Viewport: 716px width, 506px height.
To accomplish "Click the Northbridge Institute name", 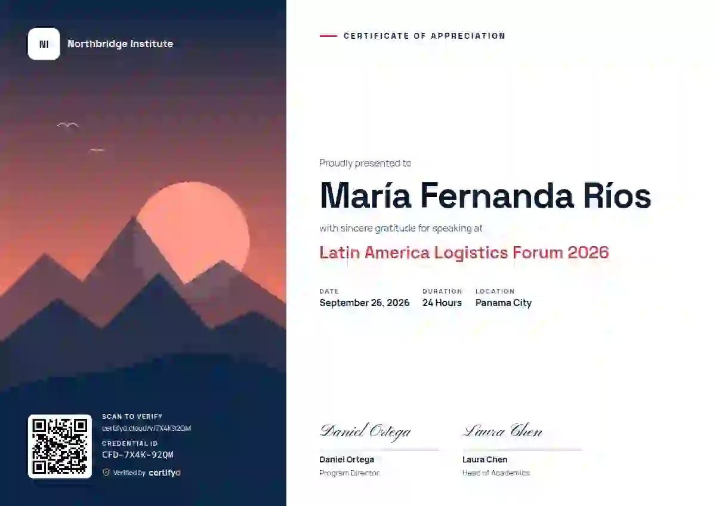I will 120,44.
